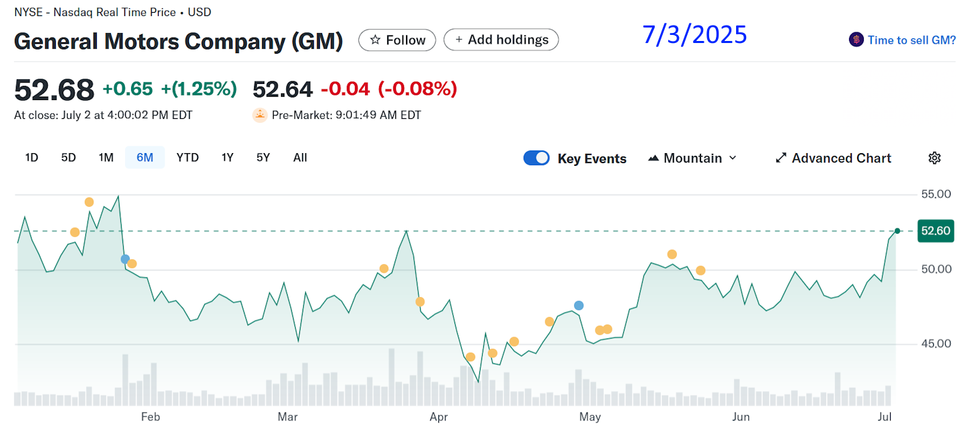The width and height of the screenshot is (968, 444).
Task: Open the Advanced Chart view
Action: (834, 158)
